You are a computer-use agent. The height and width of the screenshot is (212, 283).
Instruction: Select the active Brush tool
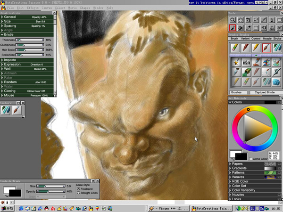click(x=233, y=28)
